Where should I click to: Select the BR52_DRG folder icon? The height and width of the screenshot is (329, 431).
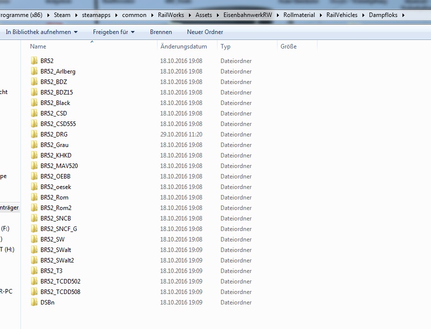coord(34,134)
